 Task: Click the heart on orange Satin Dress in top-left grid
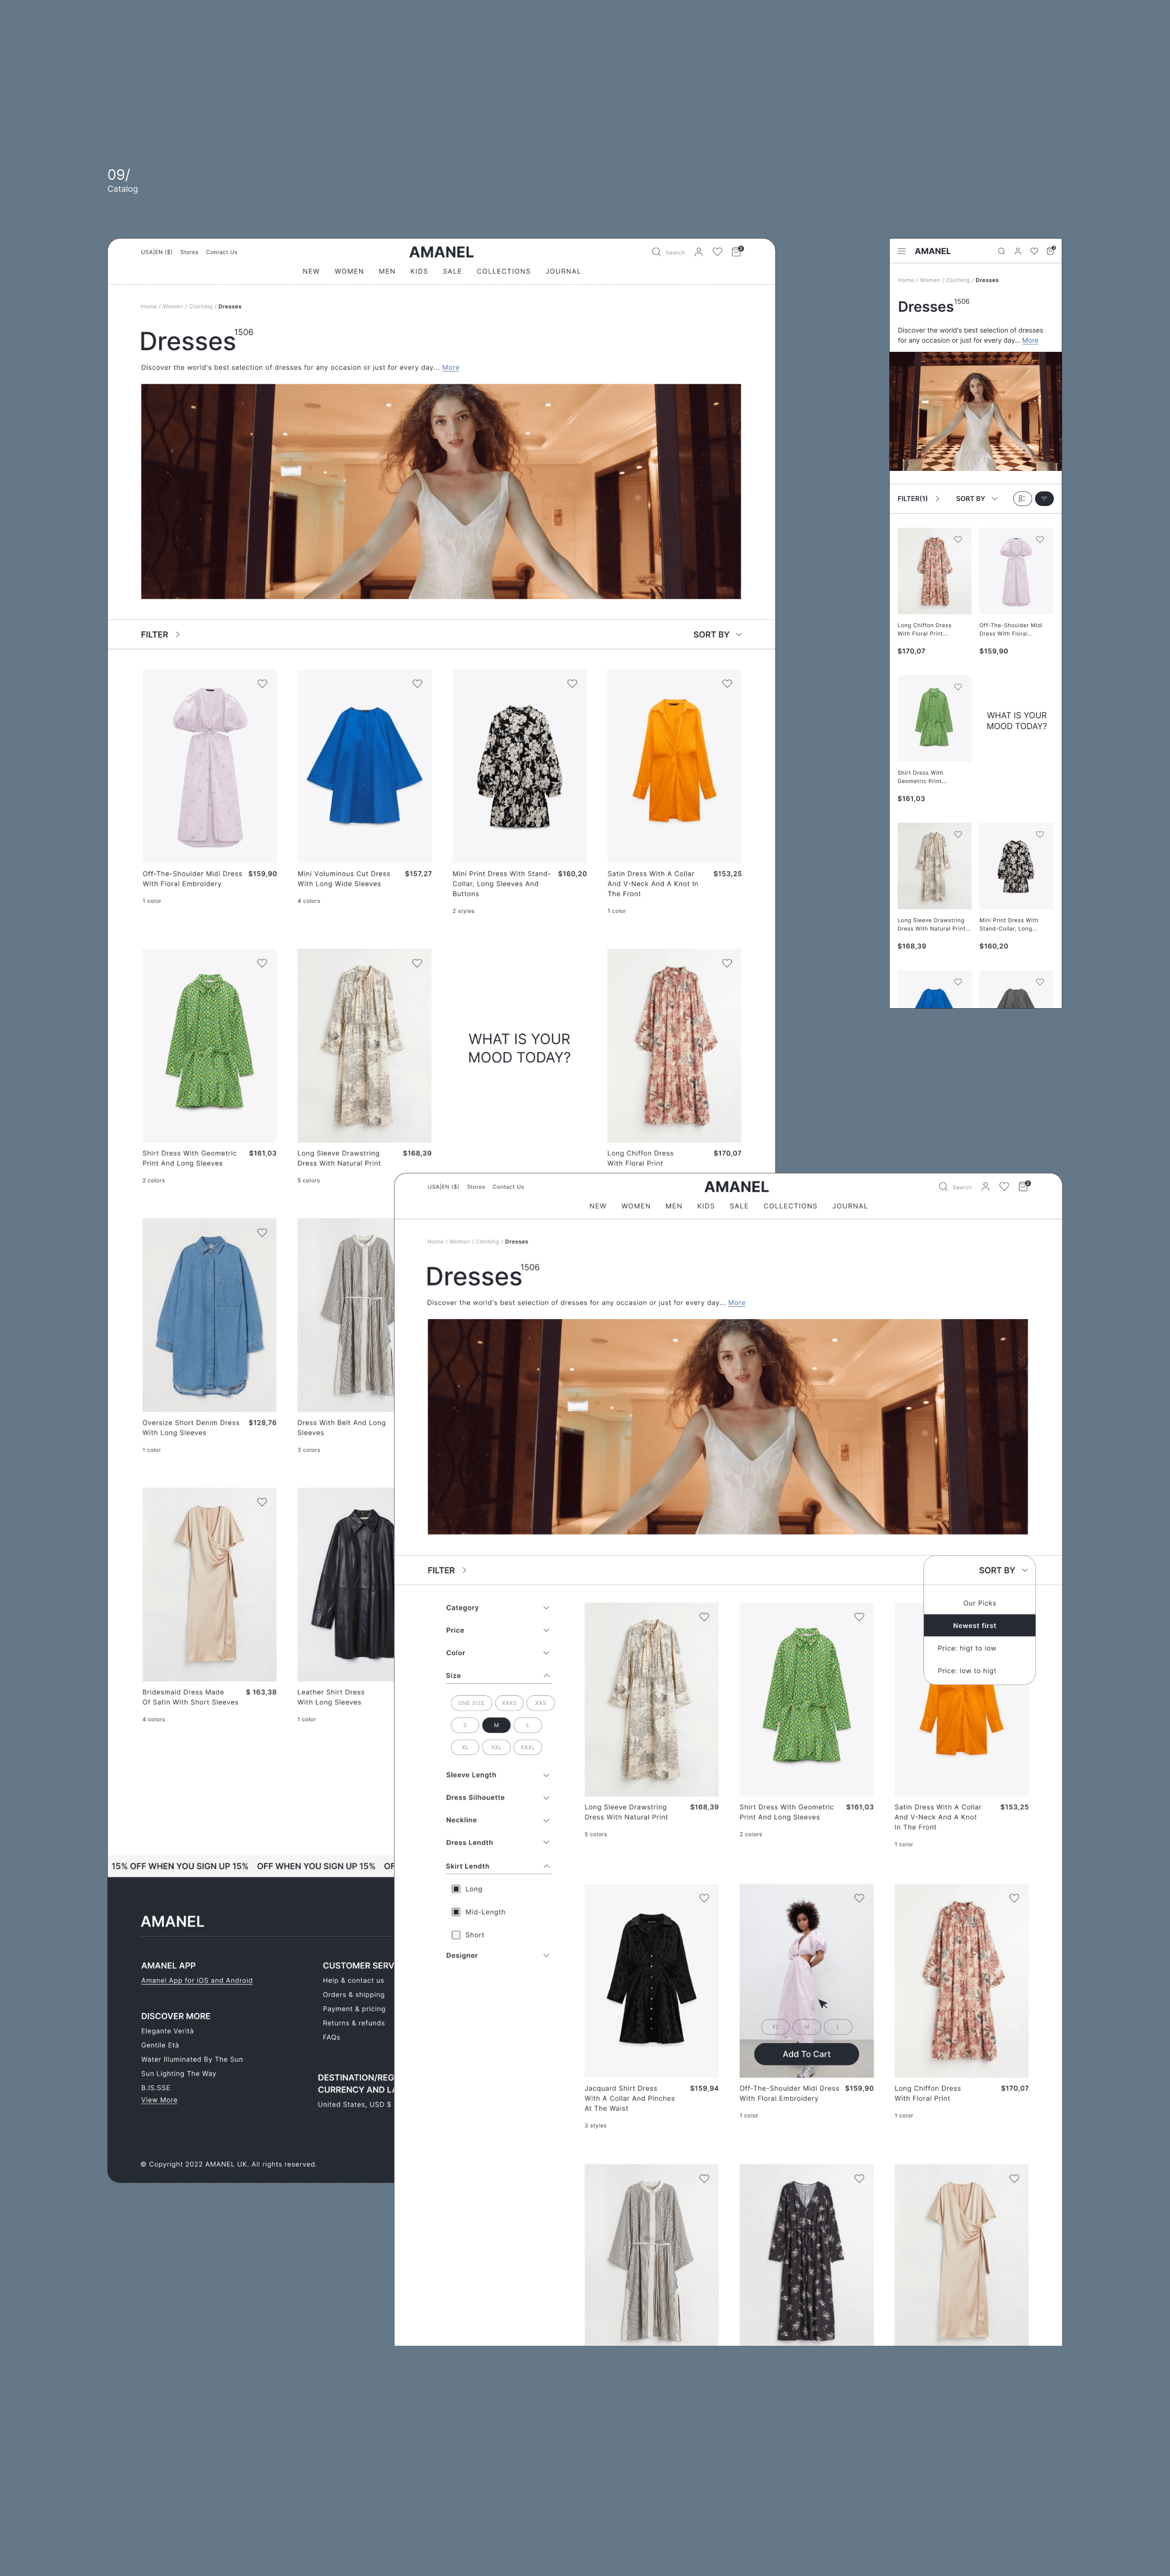point(727,684)
